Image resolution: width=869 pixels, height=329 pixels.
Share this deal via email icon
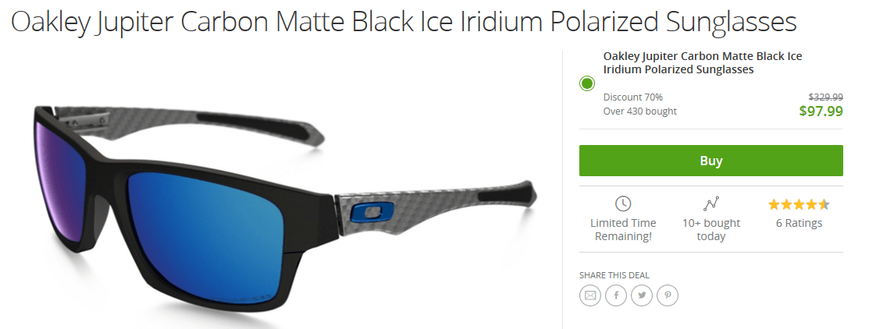click(x=590, y=295)
